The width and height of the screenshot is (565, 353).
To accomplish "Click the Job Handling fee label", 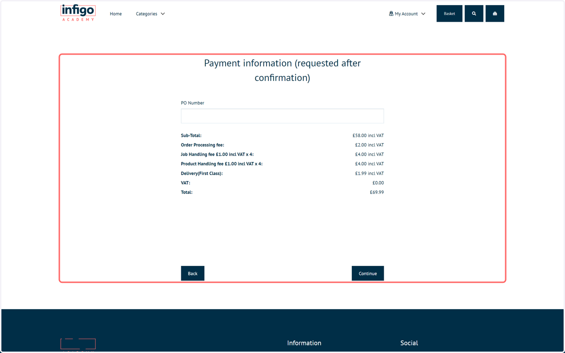I will tap(217, 154).
